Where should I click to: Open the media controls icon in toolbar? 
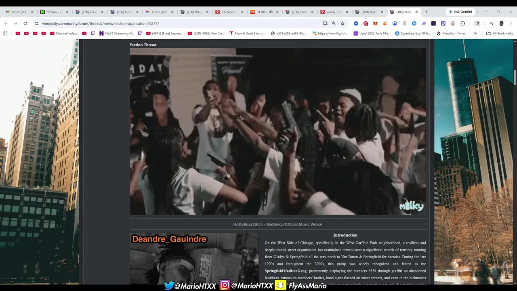point(492,23)
